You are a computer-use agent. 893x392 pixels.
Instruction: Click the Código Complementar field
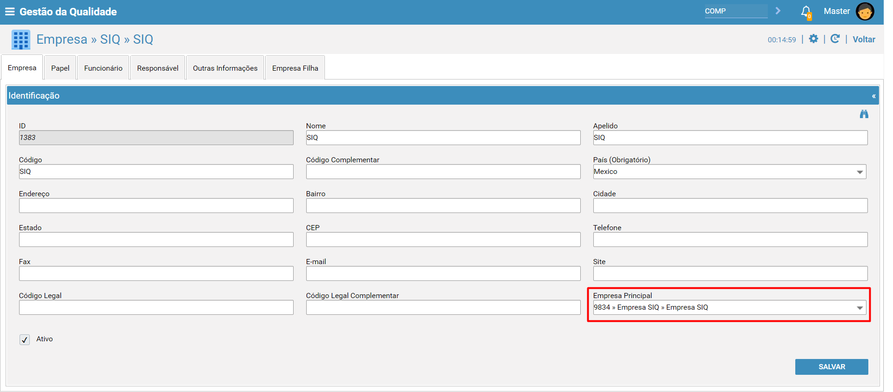[x=443, y=172]
